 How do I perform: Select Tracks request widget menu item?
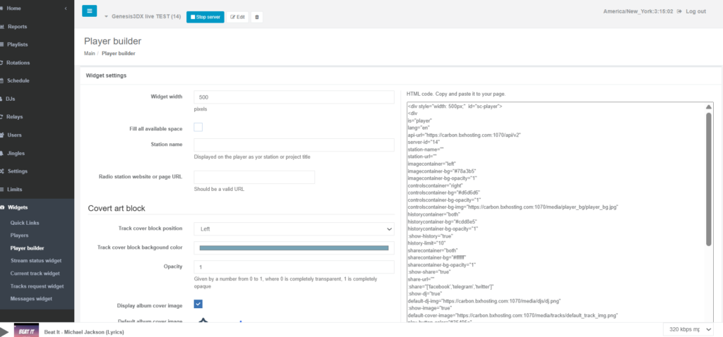pyautogui.click(x=37, y=286)
